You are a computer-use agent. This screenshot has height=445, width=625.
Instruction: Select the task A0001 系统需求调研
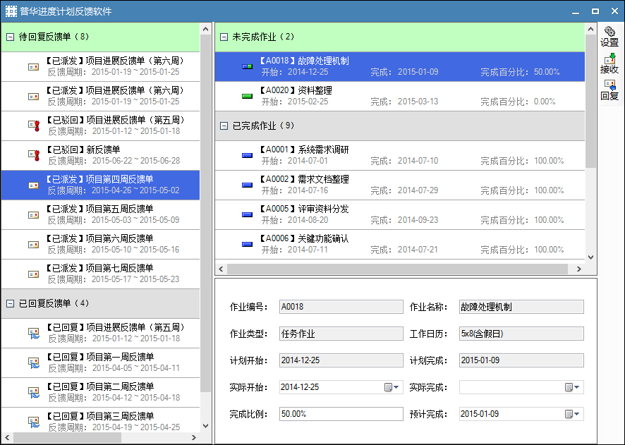[400, 155]
